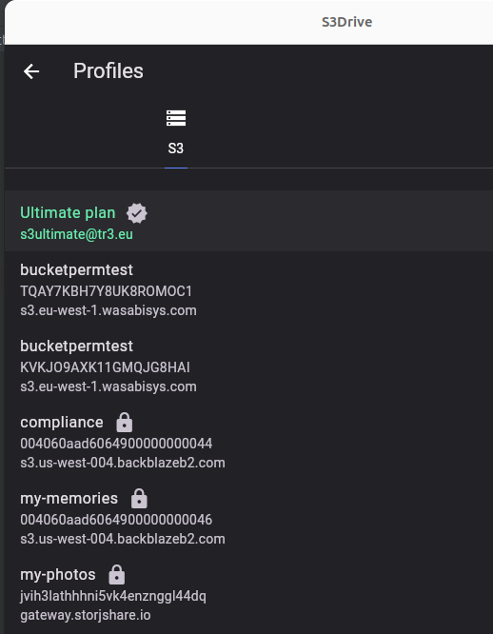Click the lock icon next to compliance
Screen dimensions: 493x634
click(125, 423)
